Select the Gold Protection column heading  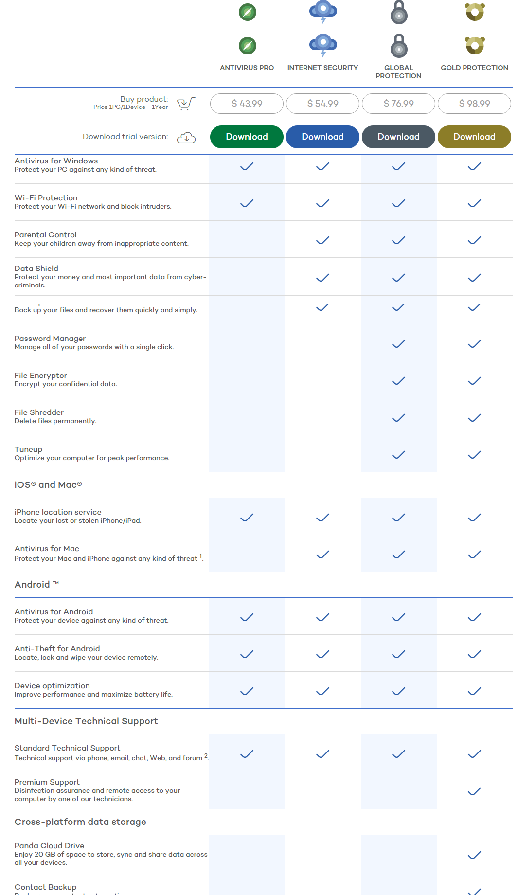pos(474,68)
